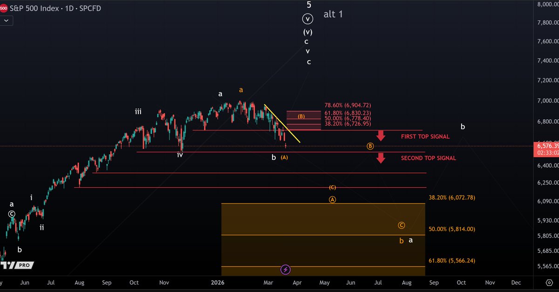Click 7,800.00 on the price axis
Viewport: 559px width, 292px height.
[548, 23]
